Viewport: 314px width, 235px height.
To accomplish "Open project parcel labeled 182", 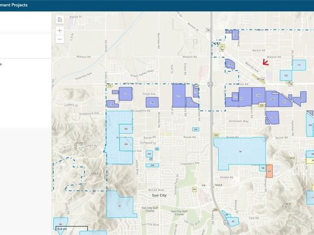I will tap(126, 129).
